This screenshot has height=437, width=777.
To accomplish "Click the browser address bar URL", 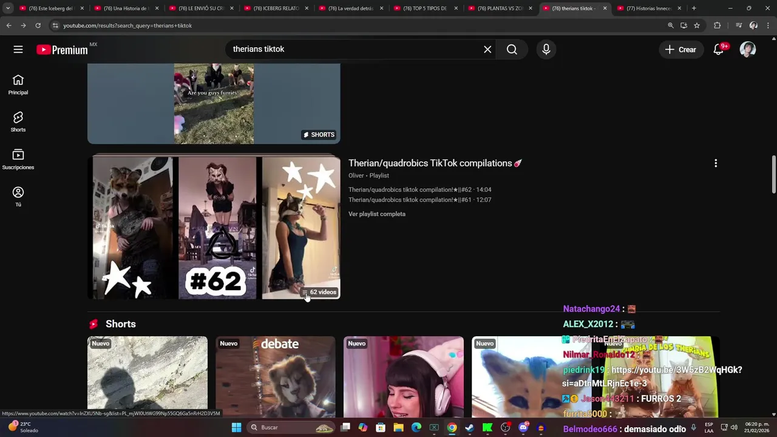I will point(127,25).
